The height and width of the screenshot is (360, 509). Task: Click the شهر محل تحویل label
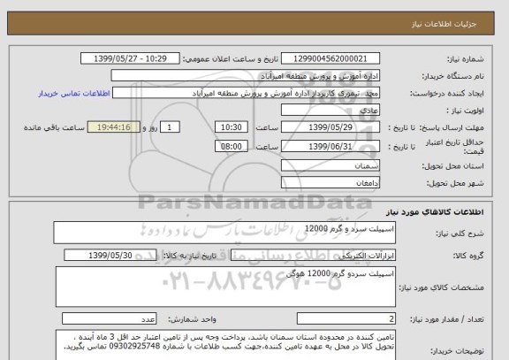455,184
